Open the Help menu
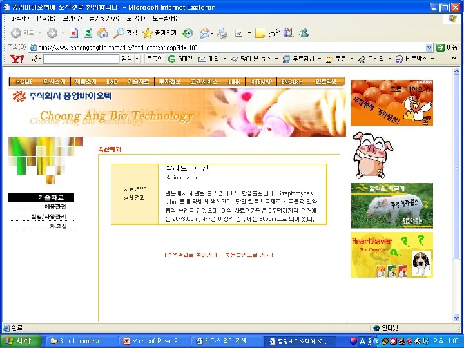This screenshot has height=348, width=464. [x=165, y=19]
